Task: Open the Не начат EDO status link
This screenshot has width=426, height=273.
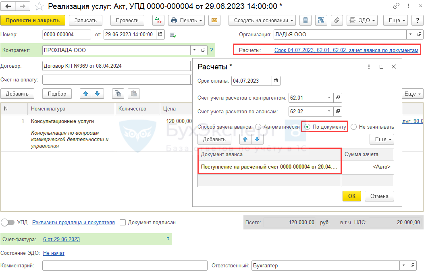Action: (54, 253)
